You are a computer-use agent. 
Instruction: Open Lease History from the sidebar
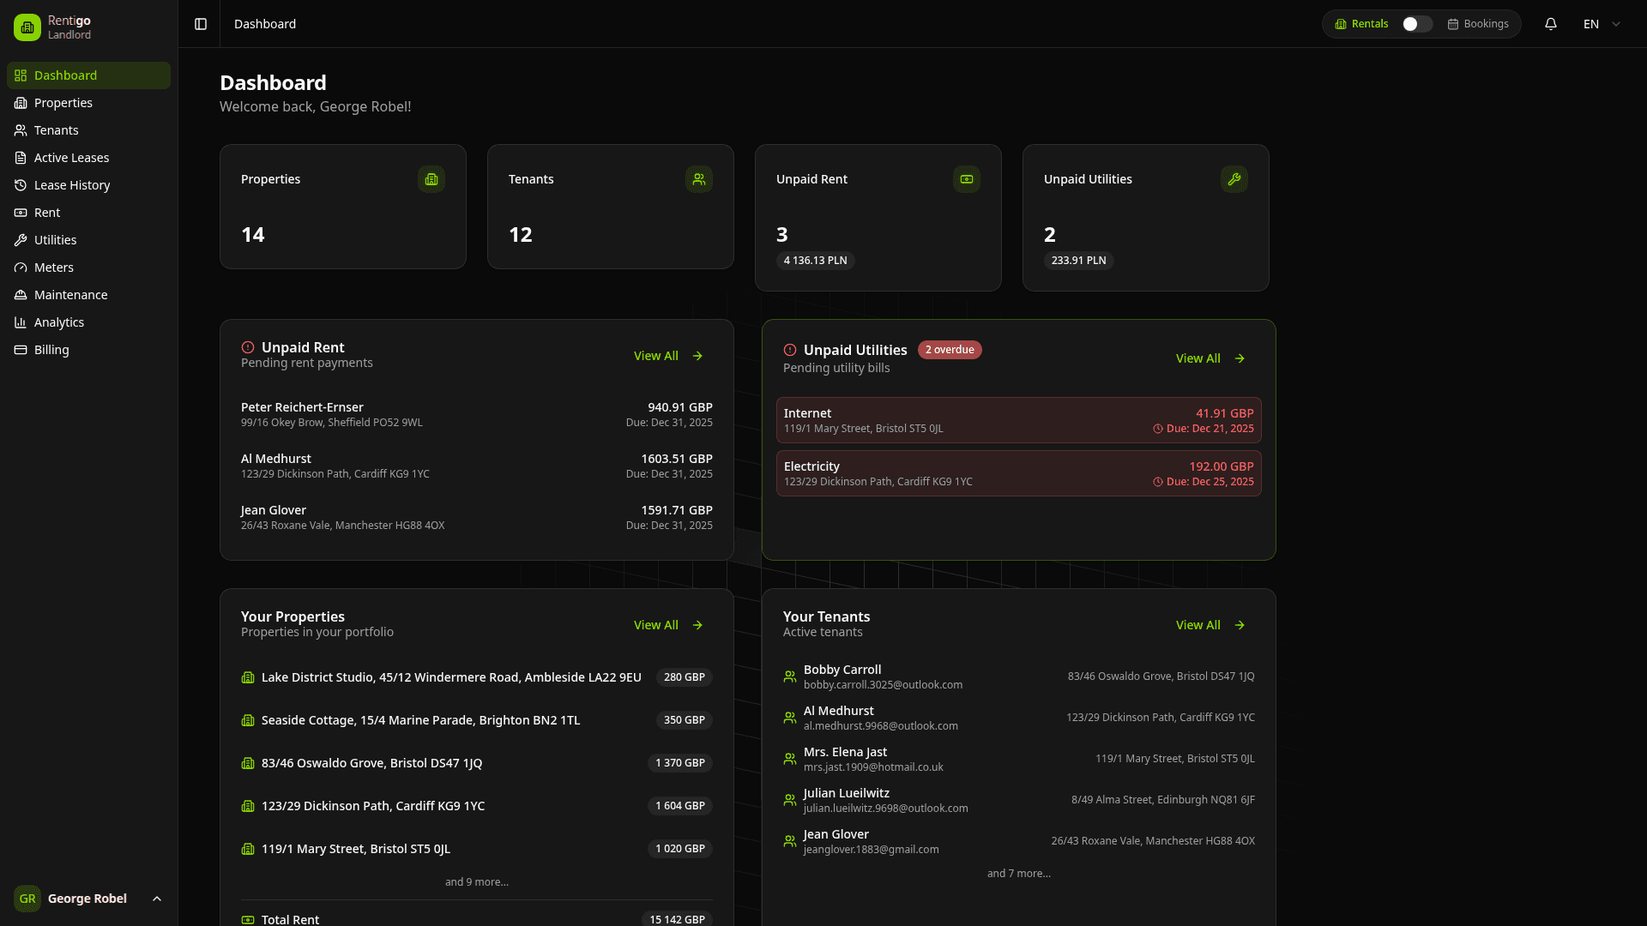[x=72, y=185]
